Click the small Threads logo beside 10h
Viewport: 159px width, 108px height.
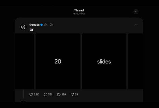click(46, 25)
